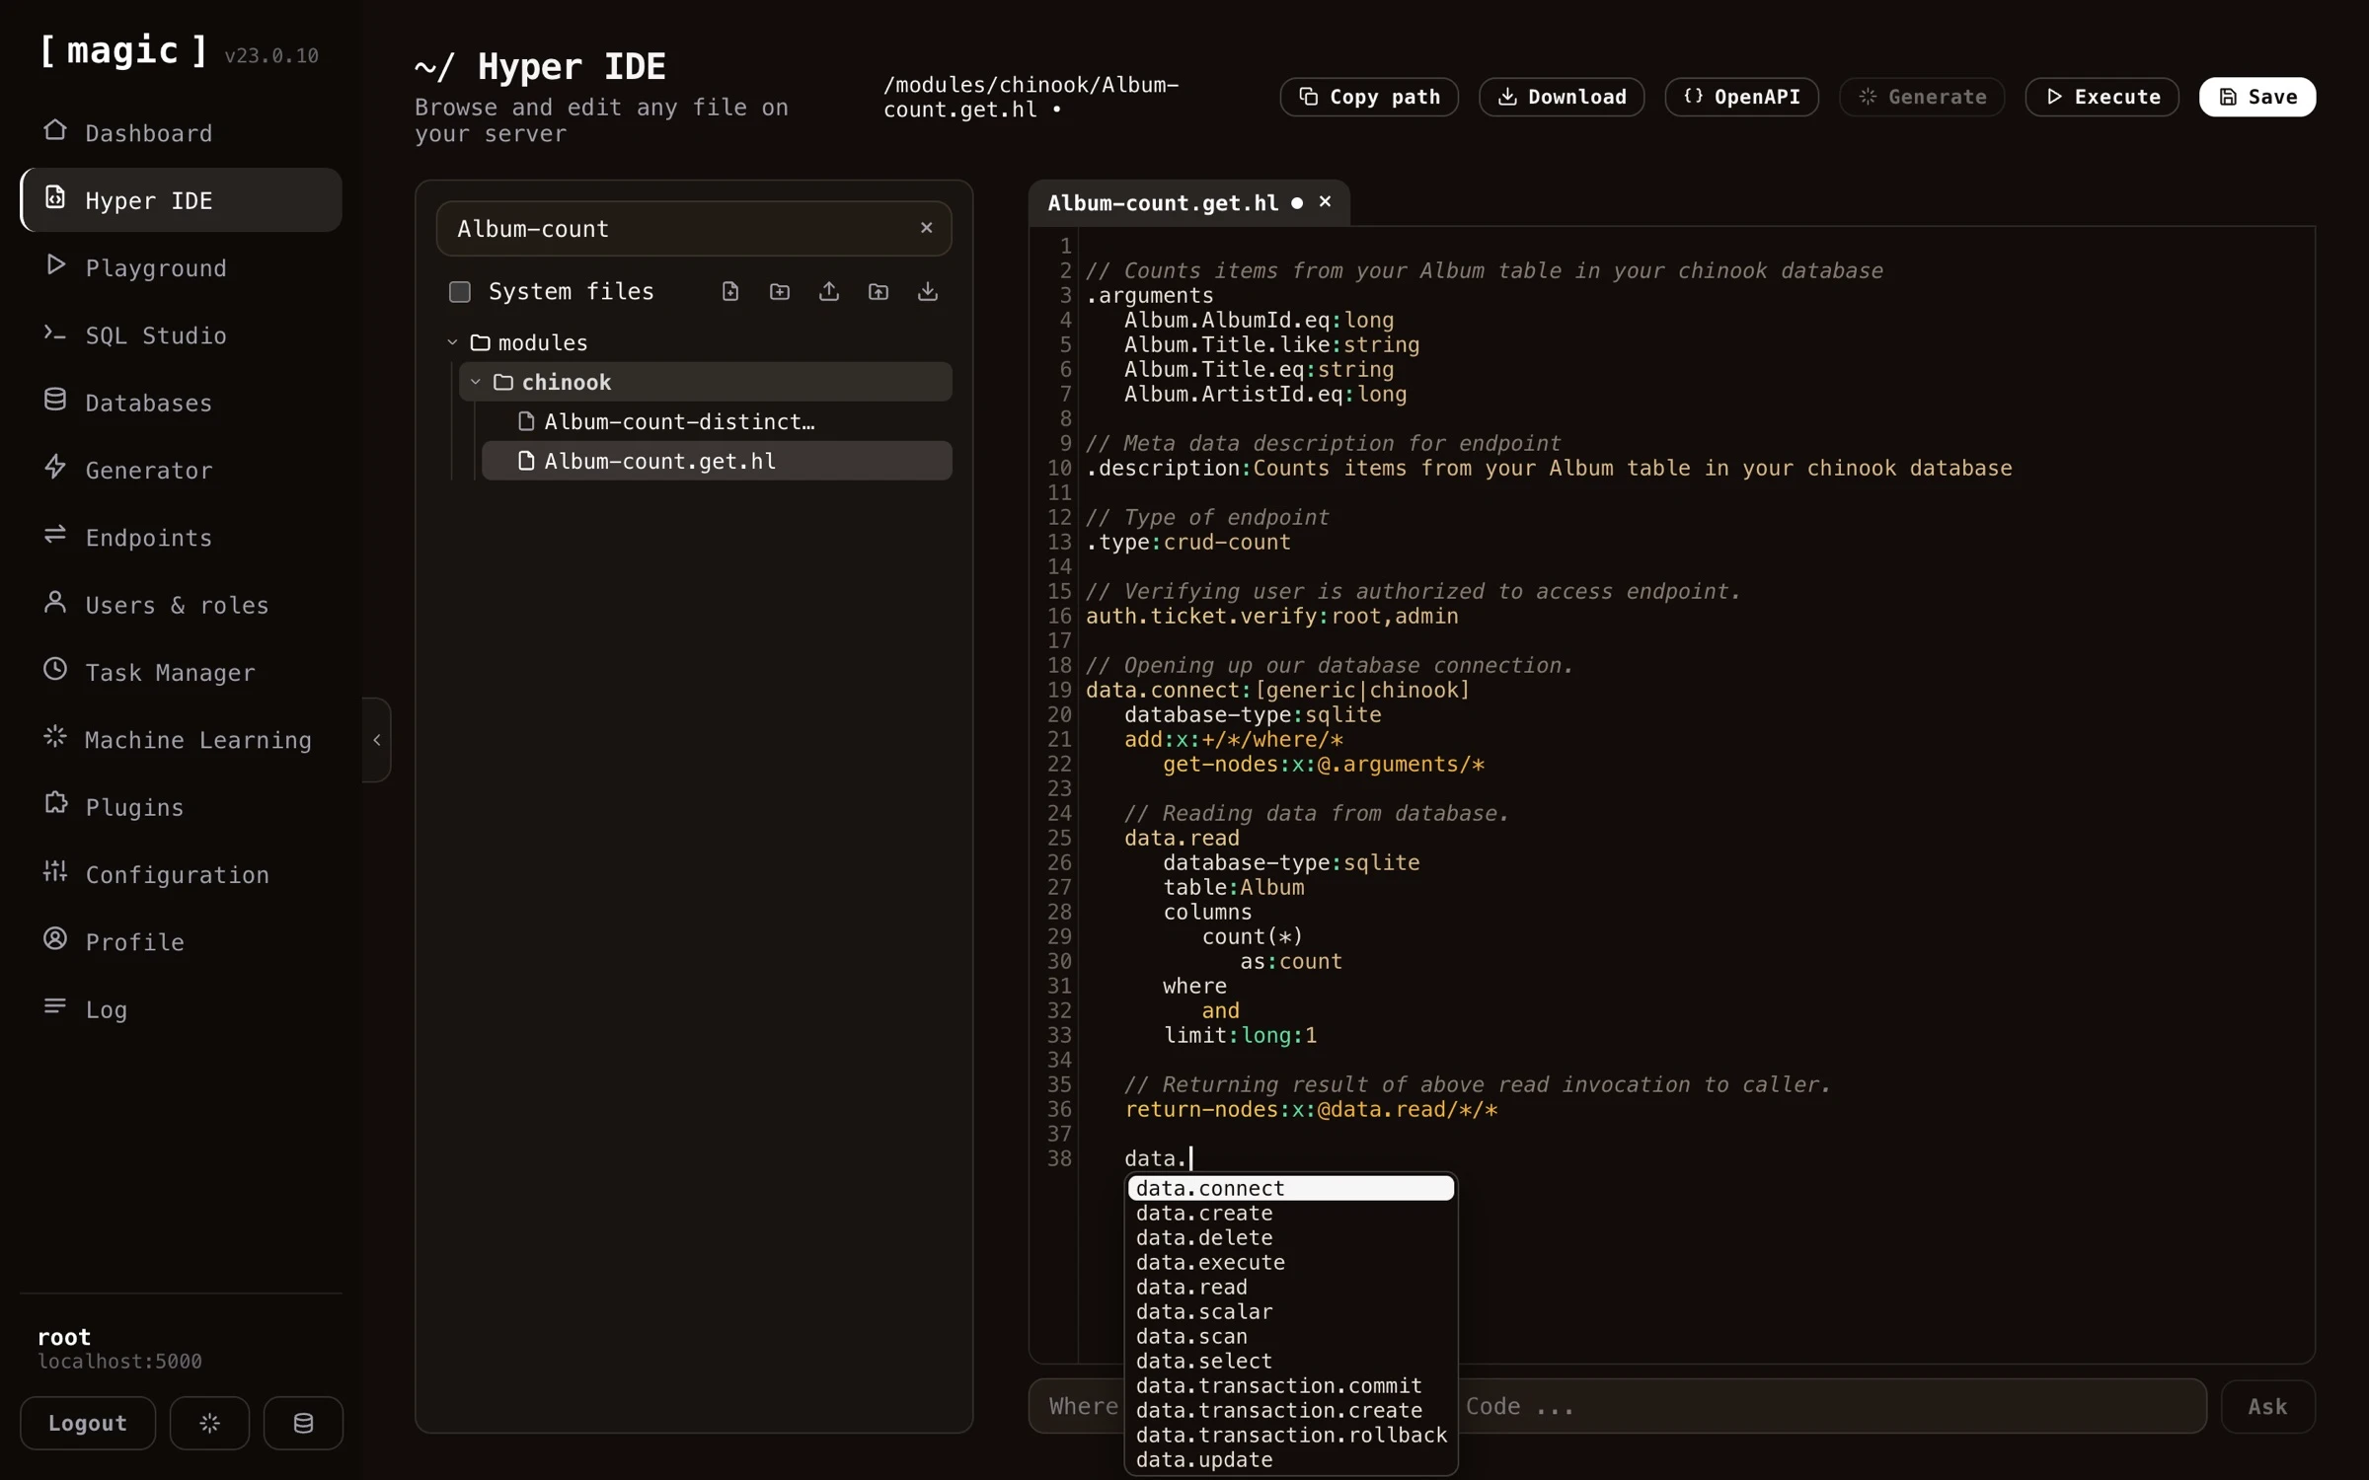Screen dimensions: 2369x1480
Task: Click the upload file arrow icon
Action: (x=829, y=291)
